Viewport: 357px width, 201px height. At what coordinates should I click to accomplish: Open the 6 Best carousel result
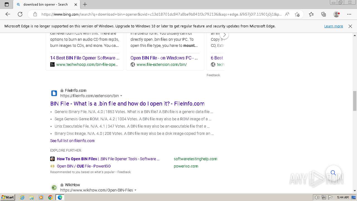[x=217, y=58]
